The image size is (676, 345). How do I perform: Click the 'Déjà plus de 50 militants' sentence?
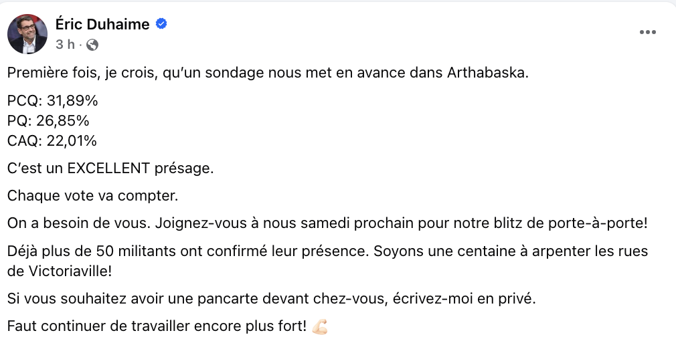point(188,251)
